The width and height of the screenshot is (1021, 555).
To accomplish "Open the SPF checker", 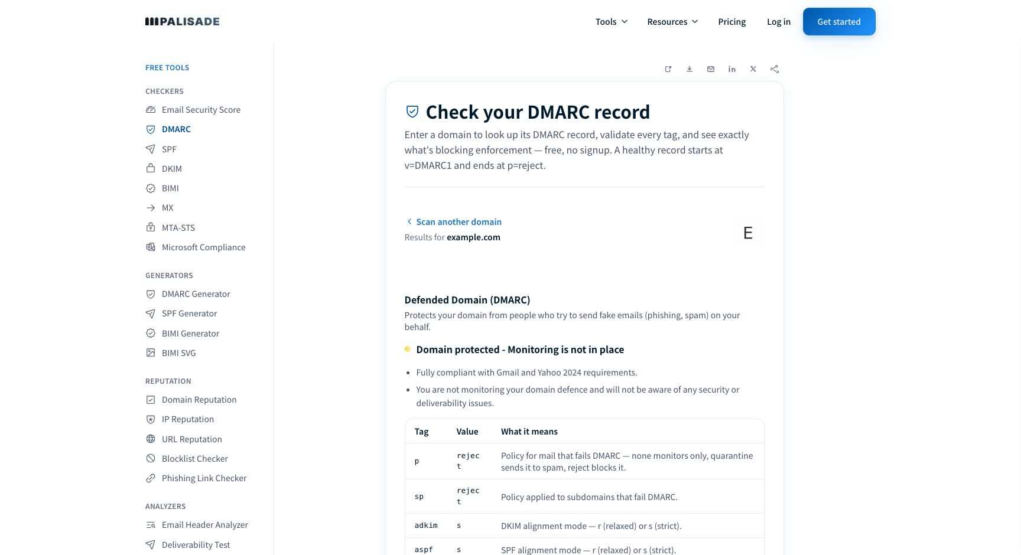I will click(169, 149).
